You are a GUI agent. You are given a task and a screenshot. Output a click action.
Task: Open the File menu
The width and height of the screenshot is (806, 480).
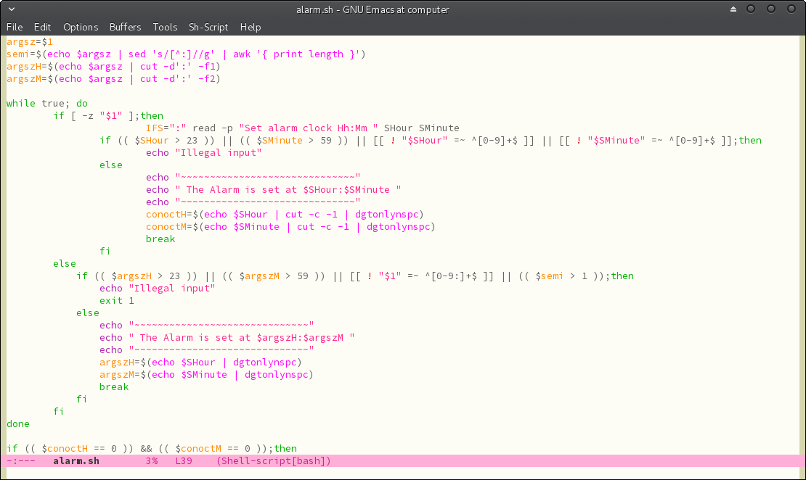[x=15, y=27]
